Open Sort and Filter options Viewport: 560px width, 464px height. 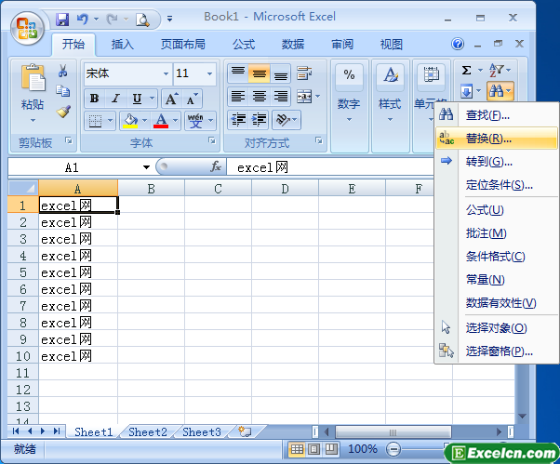tap(500, 70)
